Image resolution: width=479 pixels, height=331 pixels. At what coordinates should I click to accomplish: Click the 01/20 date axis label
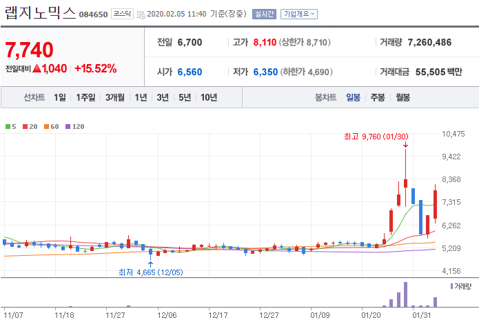(371, 315)
